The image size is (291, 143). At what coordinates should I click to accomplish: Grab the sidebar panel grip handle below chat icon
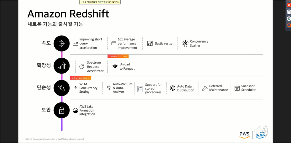pos(288,29)
